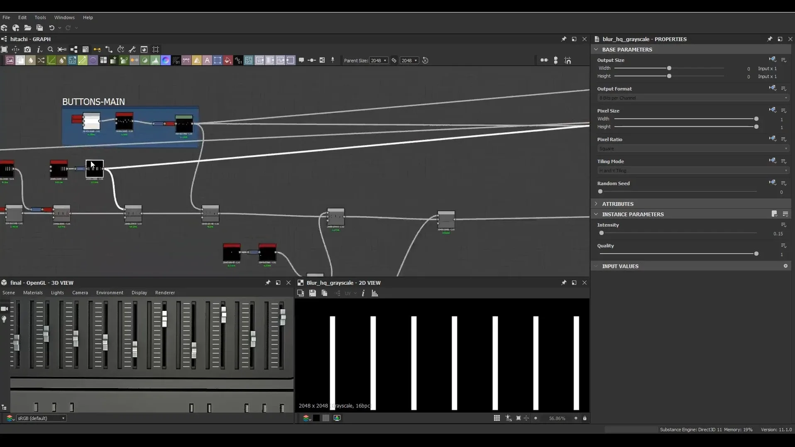
Task: Open the Pixel Ratio Square dropdown
Action: pos(693,149)
